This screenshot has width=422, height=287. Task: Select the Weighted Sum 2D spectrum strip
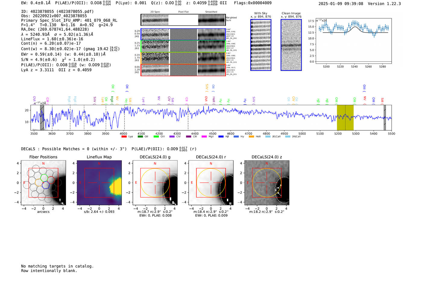(x=183, y=20)
